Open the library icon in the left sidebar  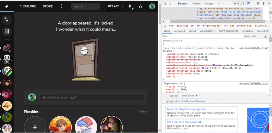pos(7,31)
